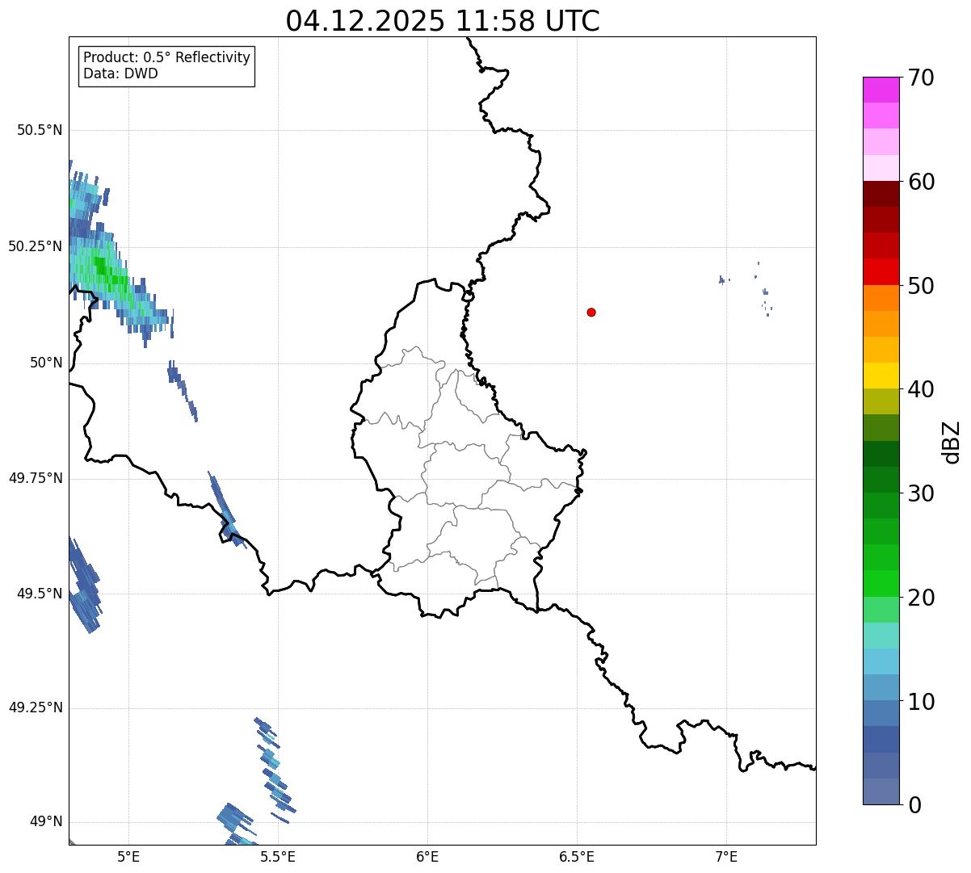This screenshot has width=971, height=873.
Task: Click the 49.5°N latitude label
Action: (40, 594)
